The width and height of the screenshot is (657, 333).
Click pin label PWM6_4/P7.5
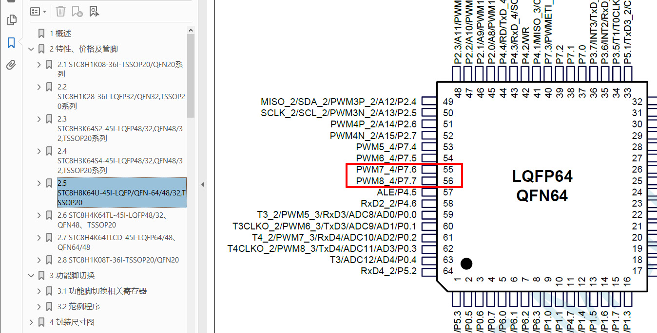click(x=386, y=158)
